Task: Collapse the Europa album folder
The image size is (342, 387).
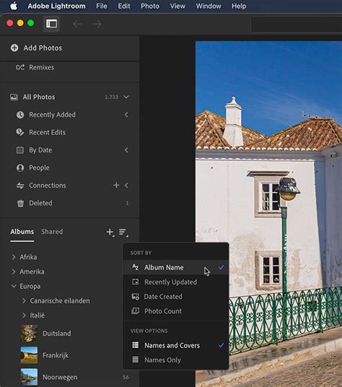Action: click(x=14, y=286)
